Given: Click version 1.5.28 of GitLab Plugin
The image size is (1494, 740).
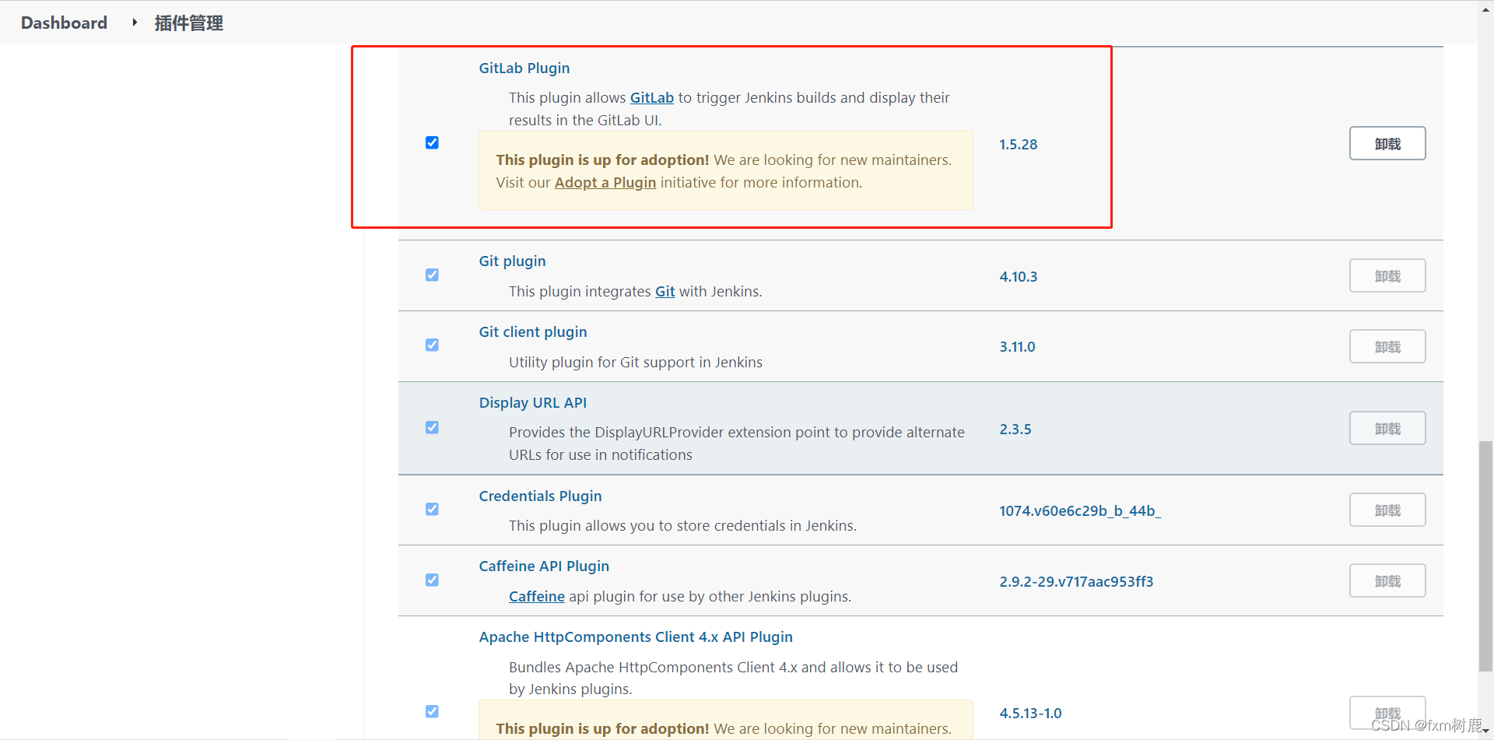Looking at the screenshot, I should (x=1019, y=144).
